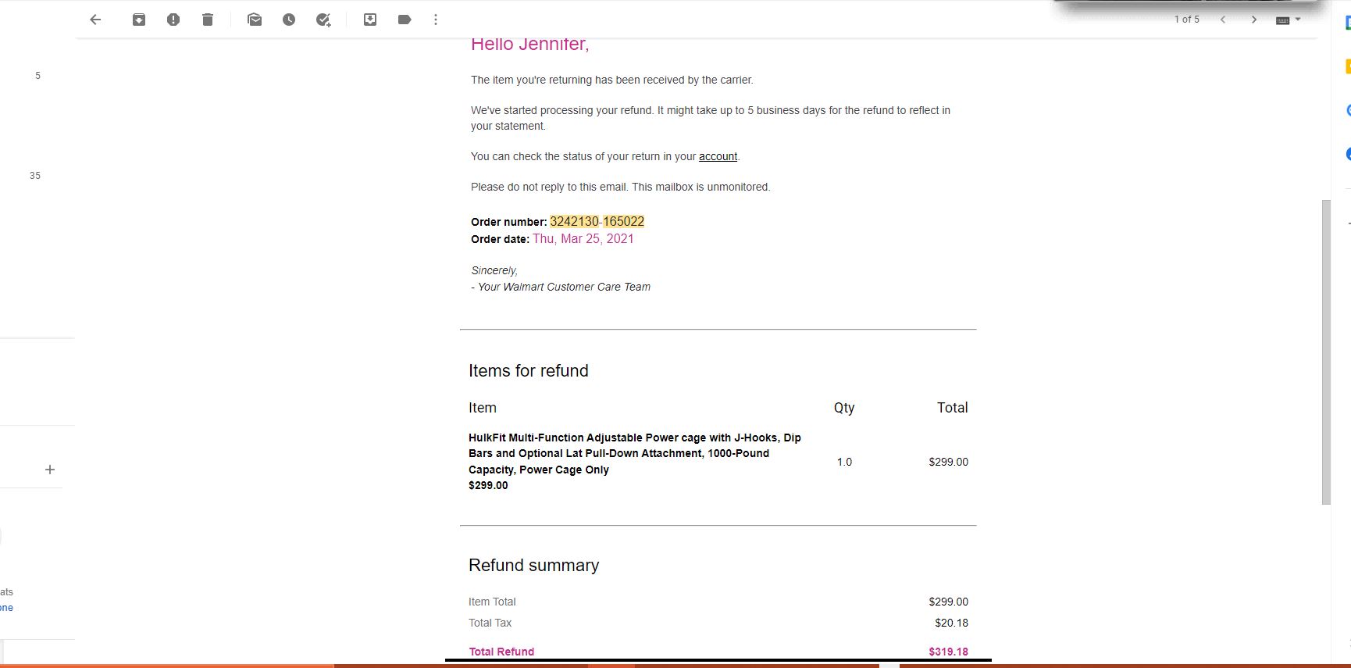1351x668 pixels.
Task: Click the HulkFit Power cage item title
Action: [635, 453]
